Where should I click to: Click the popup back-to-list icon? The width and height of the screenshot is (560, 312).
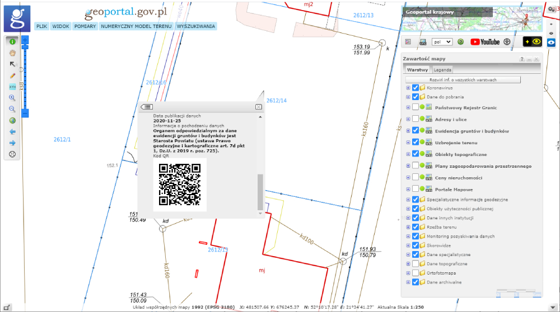147,107
